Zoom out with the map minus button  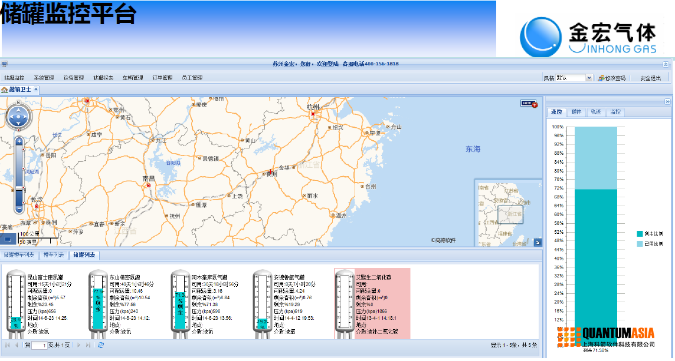[x=19, y=208]
